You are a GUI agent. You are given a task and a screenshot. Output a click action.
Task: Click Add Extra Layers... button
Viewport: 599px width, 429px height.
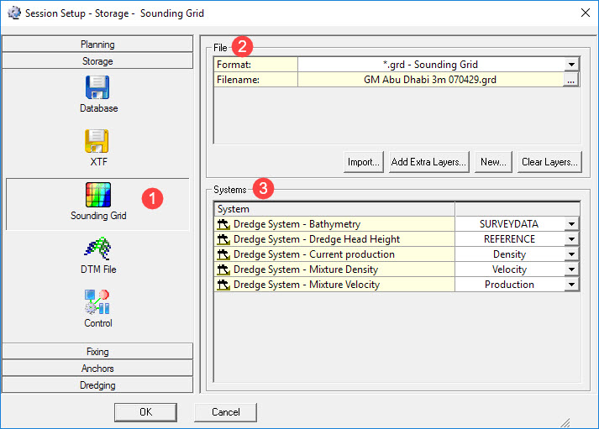(x=428, y=162)
